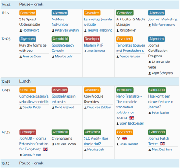Click the Ark Editor & Media Manager title
The image size is (180, 168).
point(131,22)
